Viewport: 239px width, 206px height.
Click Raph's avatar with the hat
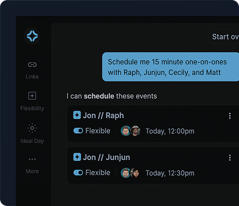click(x=135, y=131)
